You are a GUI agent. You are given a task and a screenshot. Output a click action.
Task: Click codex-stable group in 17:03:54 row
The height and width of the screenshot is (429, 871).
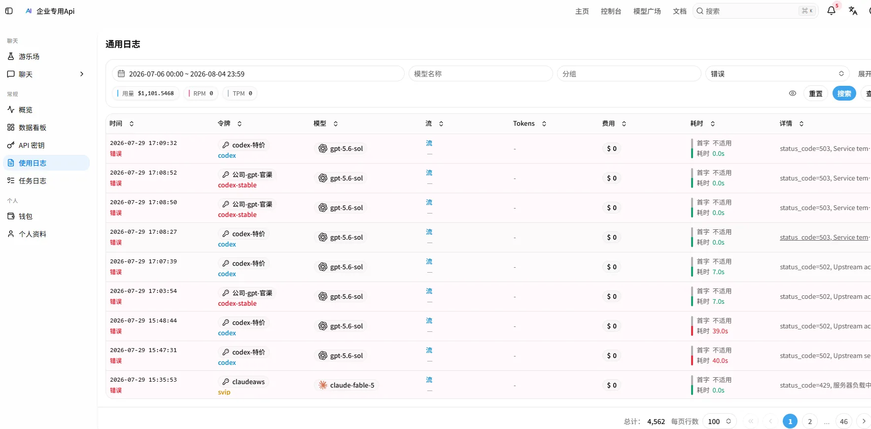[x=238, y=304]
